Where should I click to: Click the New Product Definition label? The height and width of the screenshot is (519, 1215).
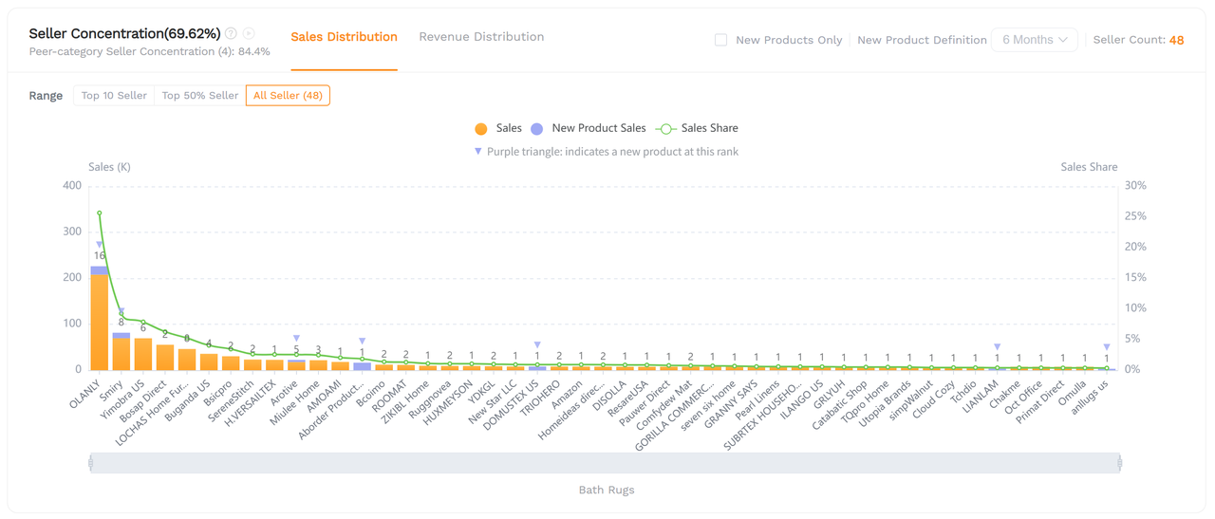[x=922, y=40]
